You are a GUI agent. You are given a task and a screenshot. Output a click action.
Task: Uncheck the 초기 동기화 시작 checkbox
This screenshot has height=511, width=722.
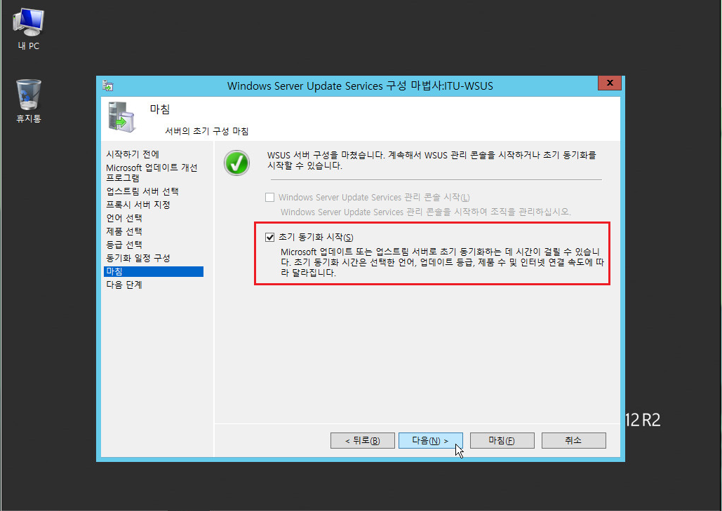pyautogui.click(x=270, y=237)
